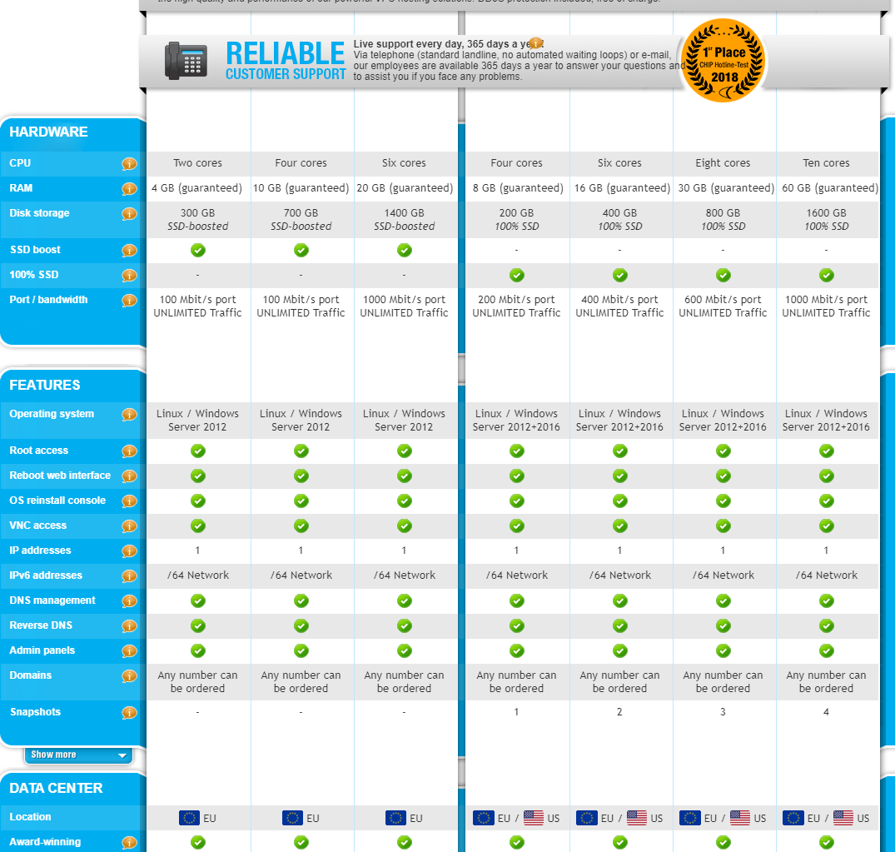Click the info icon on live support text
This screenshot has height=852, width=895.
pos(536,43)
